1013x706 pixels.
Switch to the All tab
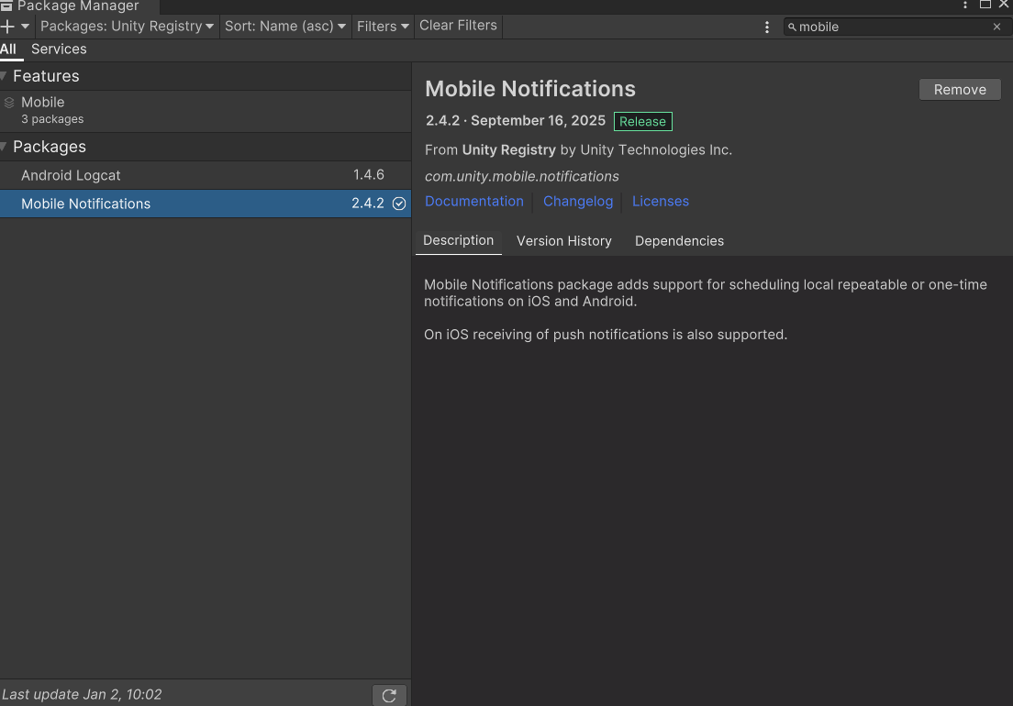[8, 49]
